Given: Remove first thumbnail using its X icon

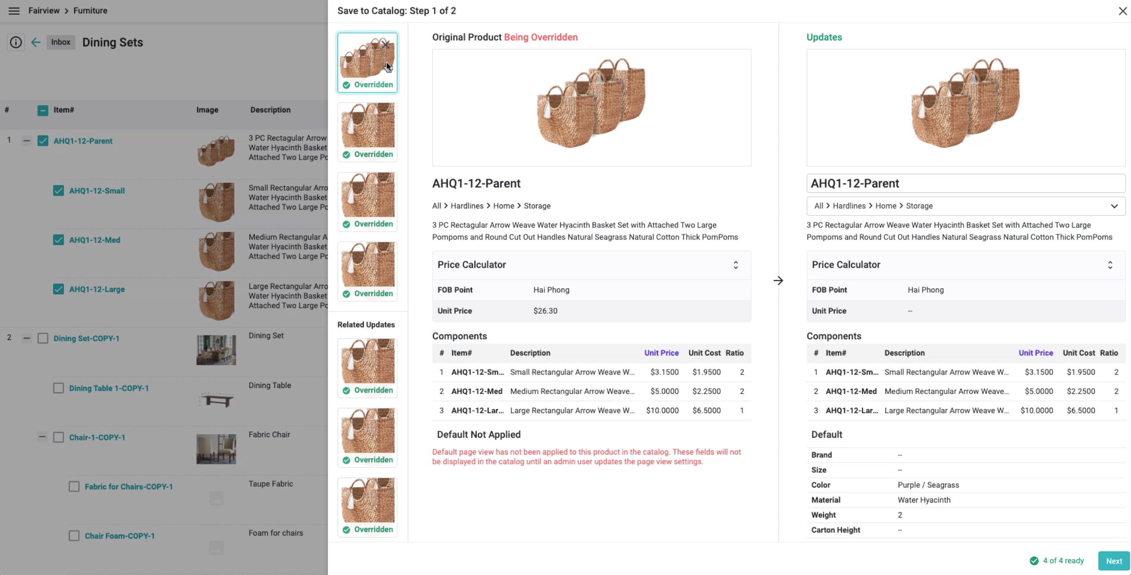Looking at the screenshot, I should click(385, 44).
